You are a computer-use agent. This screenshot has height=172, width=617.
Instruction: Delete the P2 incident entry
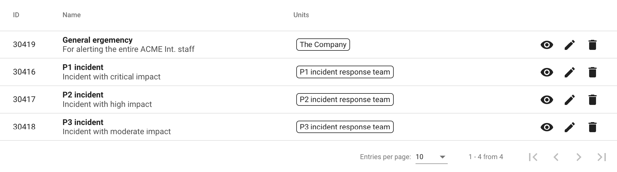[592, 100]
